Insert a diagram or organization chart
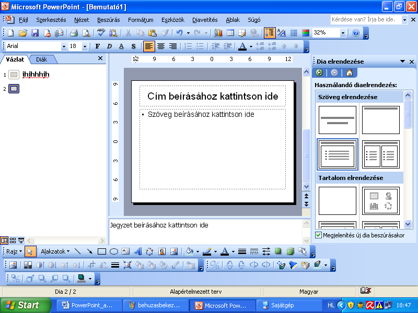This screenshot has height=313, width=418. 149,251
